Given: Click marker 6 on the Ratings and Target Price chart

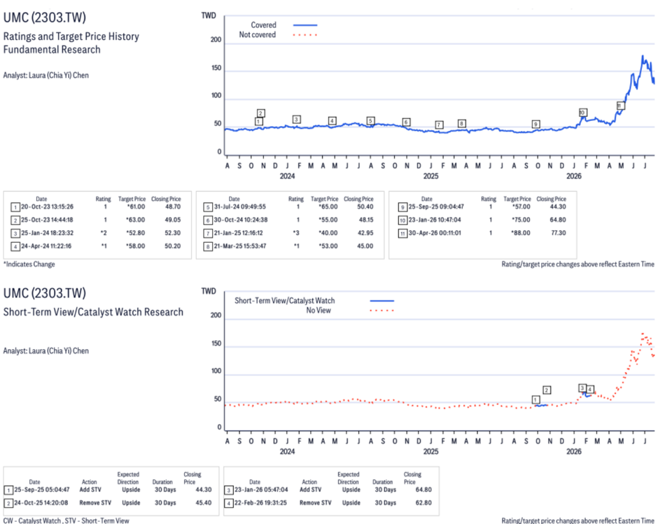Looking at the screenshot, I should point(406,122).
